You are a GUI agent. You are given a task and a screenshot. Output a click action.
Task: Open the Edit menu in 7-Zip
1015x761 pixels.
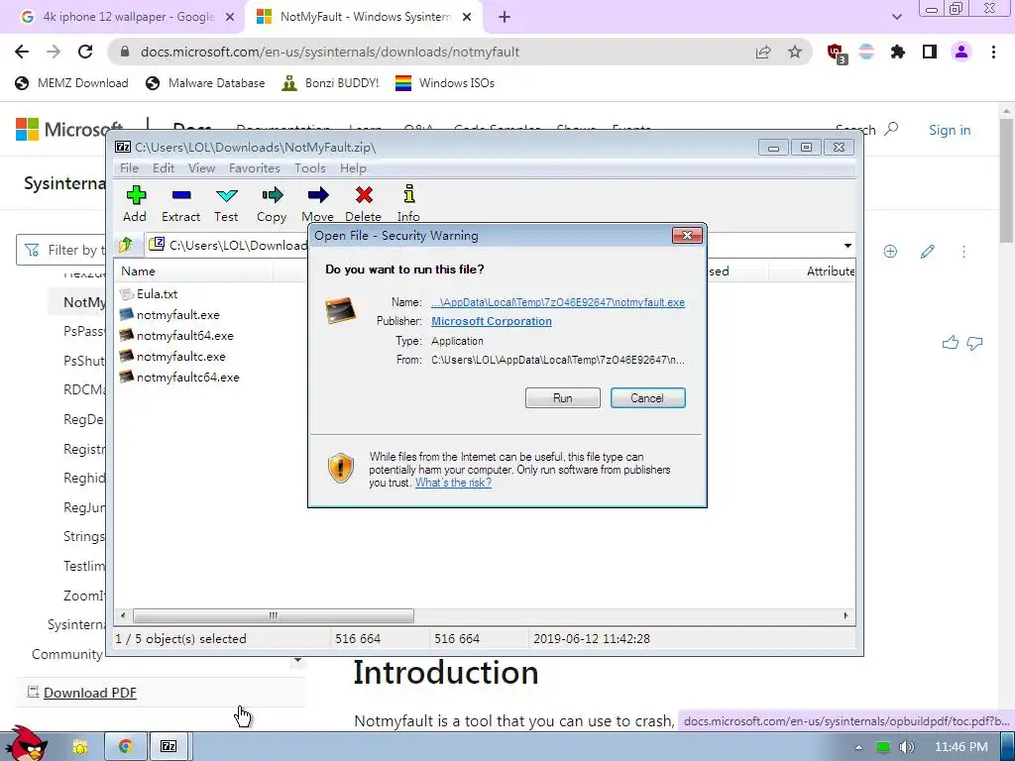(164, 168)
